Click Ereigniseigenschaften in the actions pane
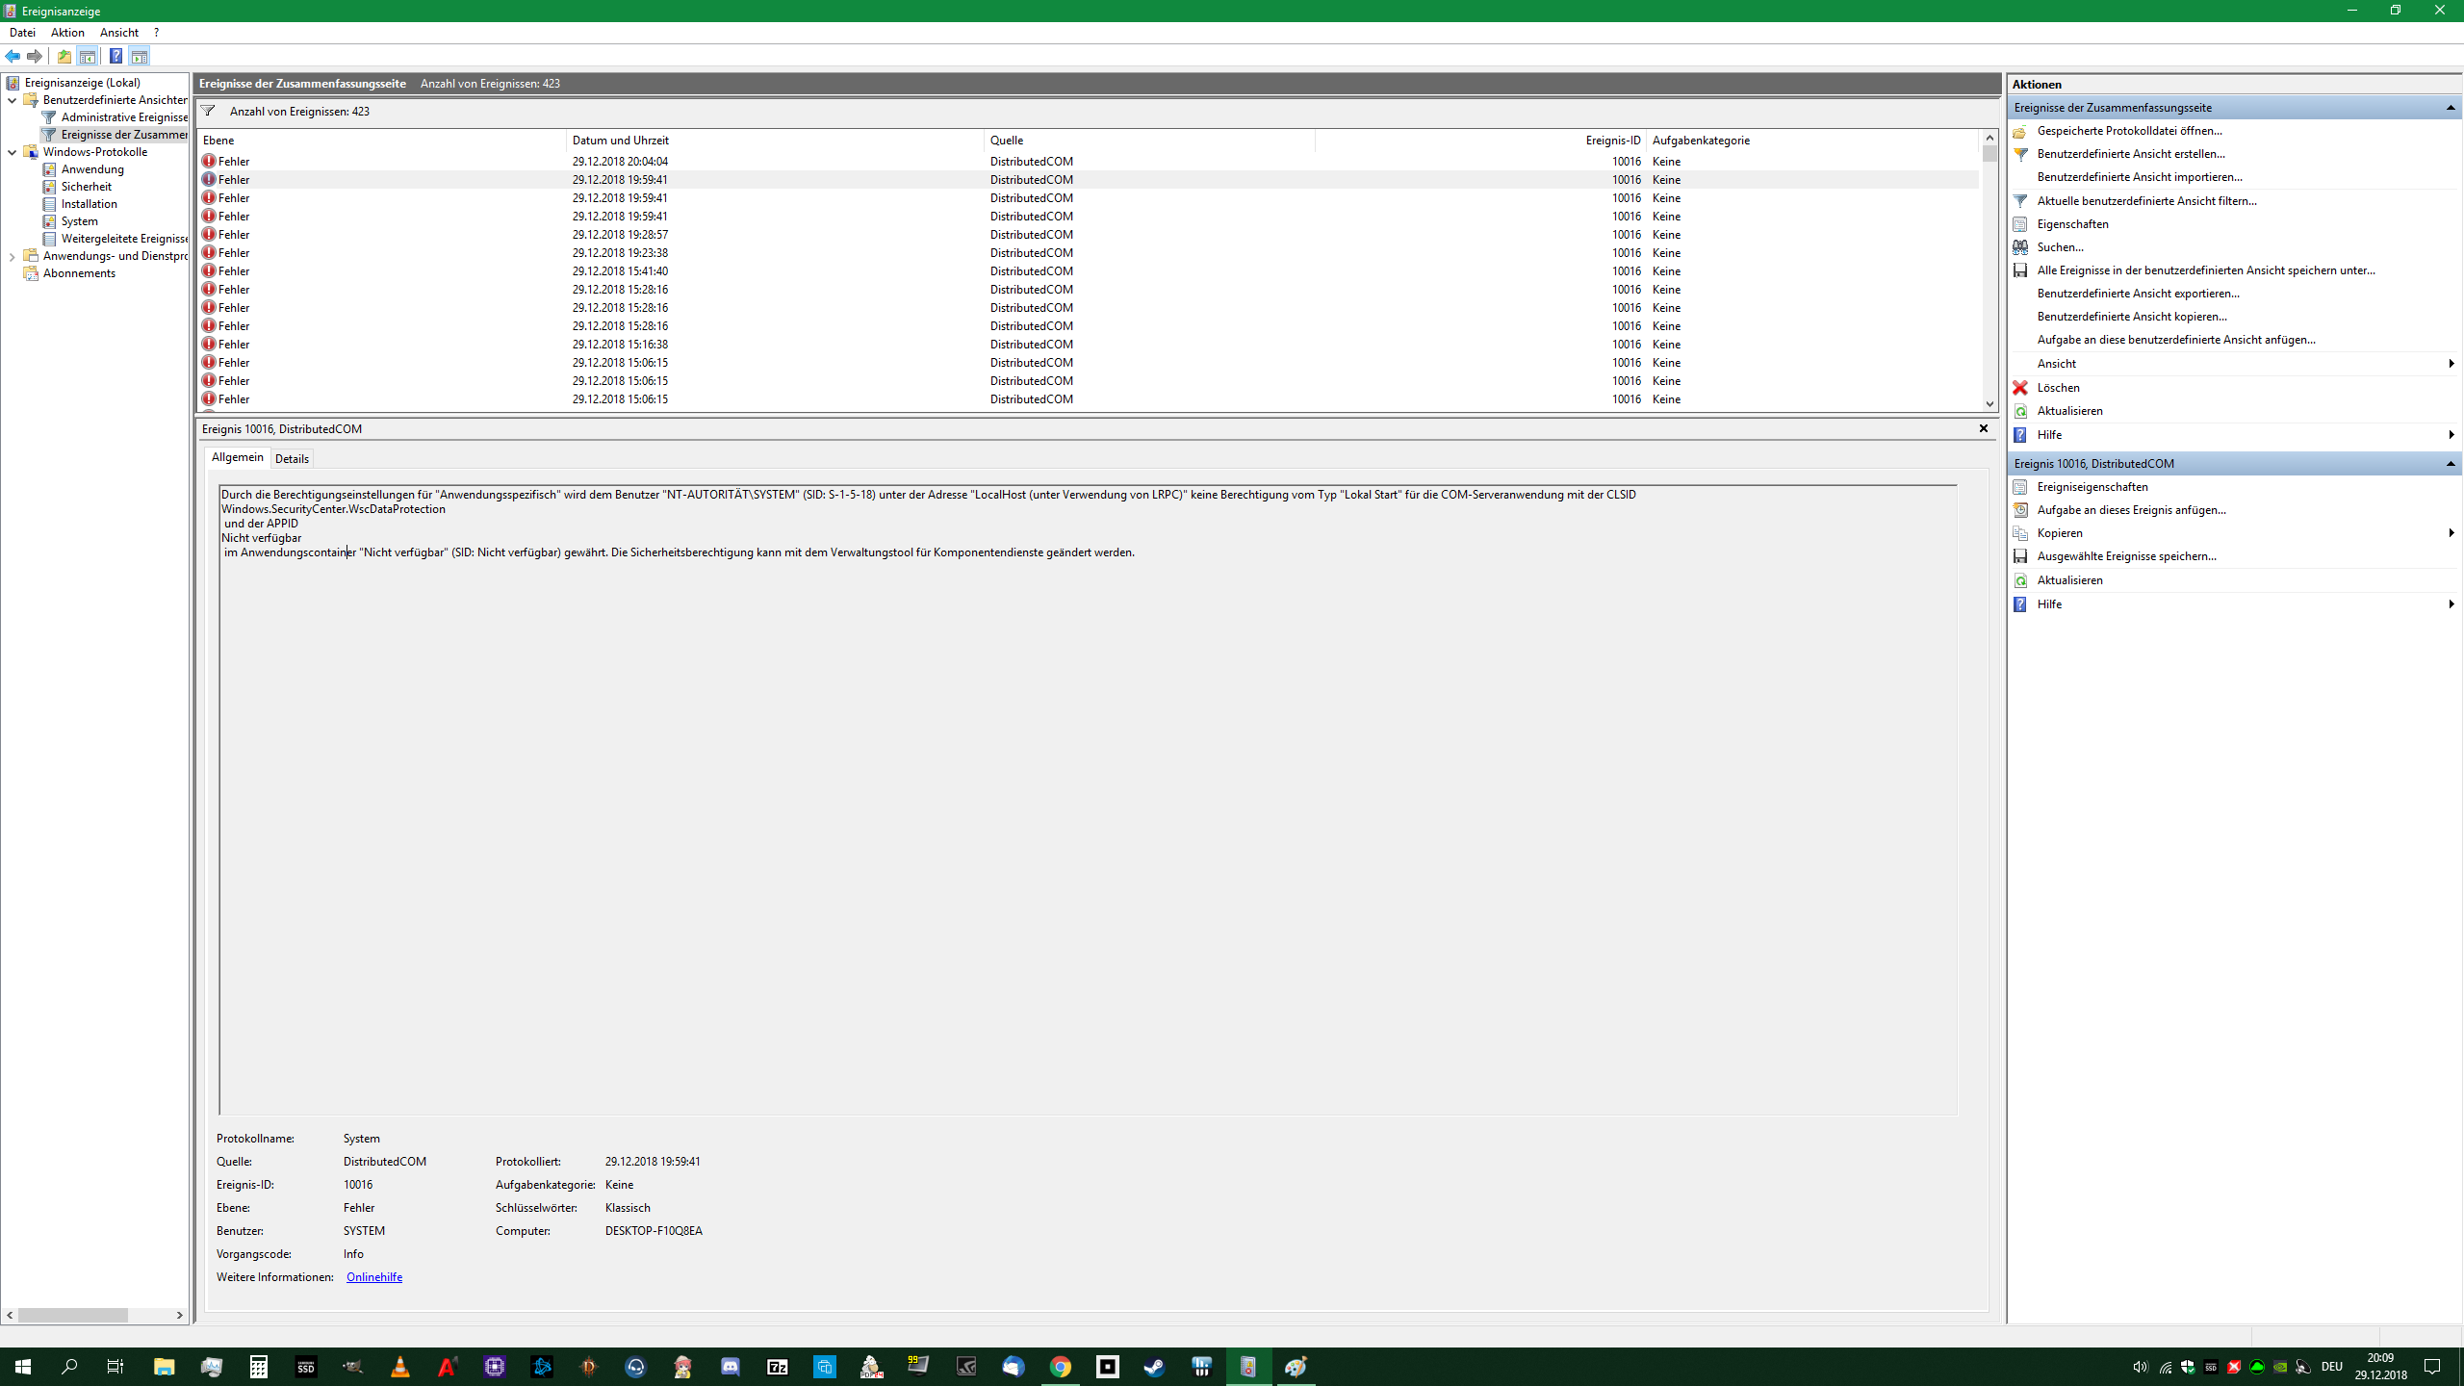 tap(2092, 487)
